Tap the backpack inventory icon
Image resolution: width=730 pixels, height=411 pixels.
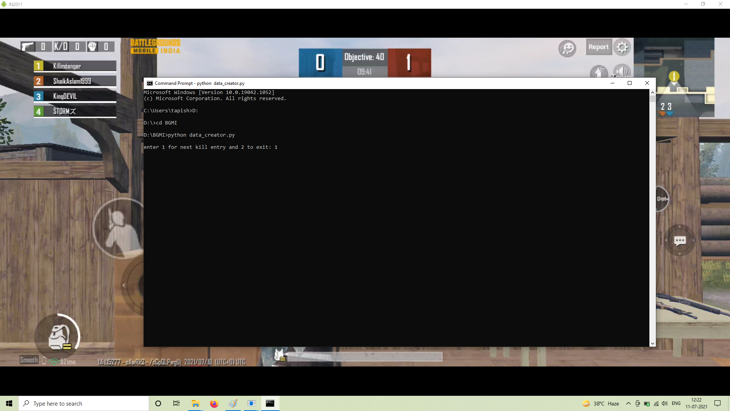point(58,337)
